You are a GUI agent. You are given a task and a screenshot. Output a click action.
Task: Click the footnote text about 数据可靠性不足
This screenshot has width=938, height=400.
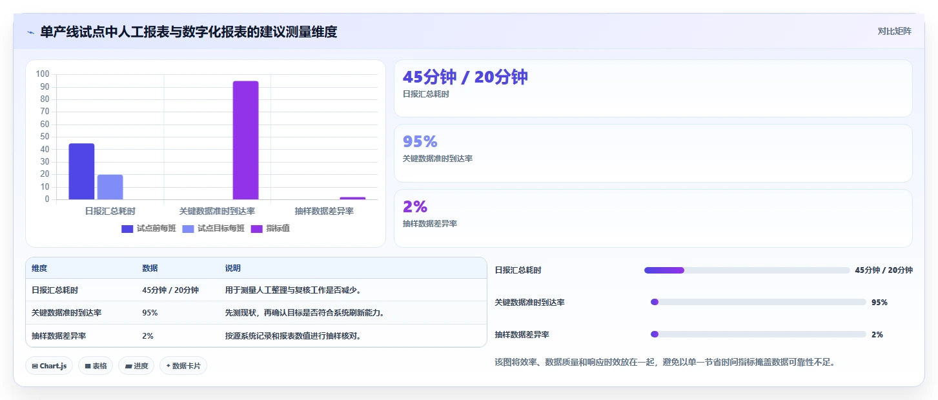point(665,363)
